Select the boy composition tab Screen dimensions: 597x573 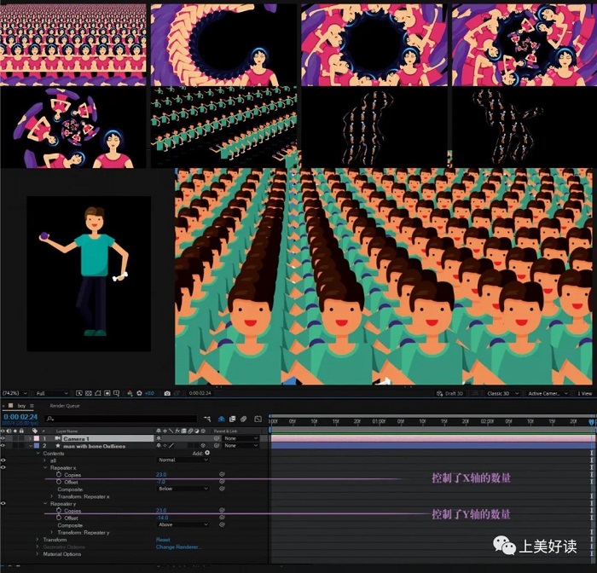click(x=20, y=406)
